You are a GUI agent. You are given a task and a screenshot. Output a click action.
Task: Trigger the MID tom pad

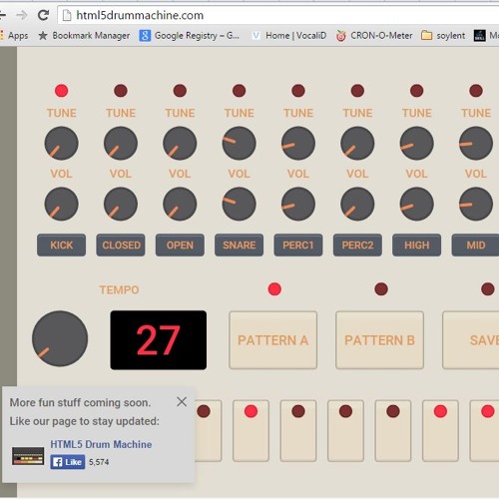click(475, 246)
